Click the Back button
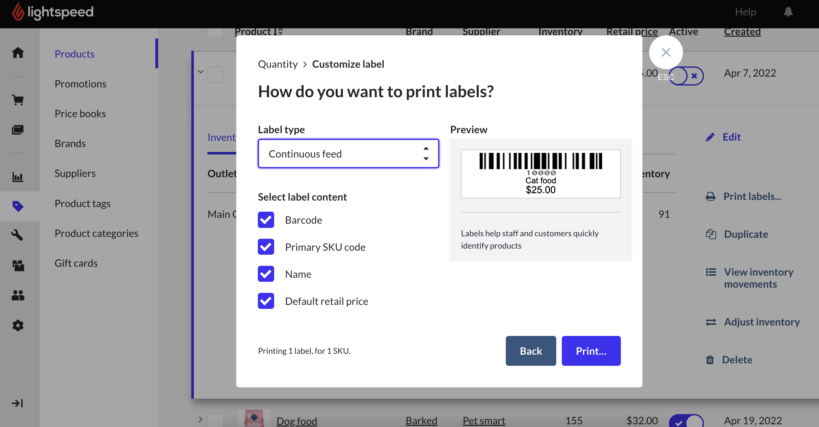This screenshot has height=427, width=819. (x=531, y=351)
